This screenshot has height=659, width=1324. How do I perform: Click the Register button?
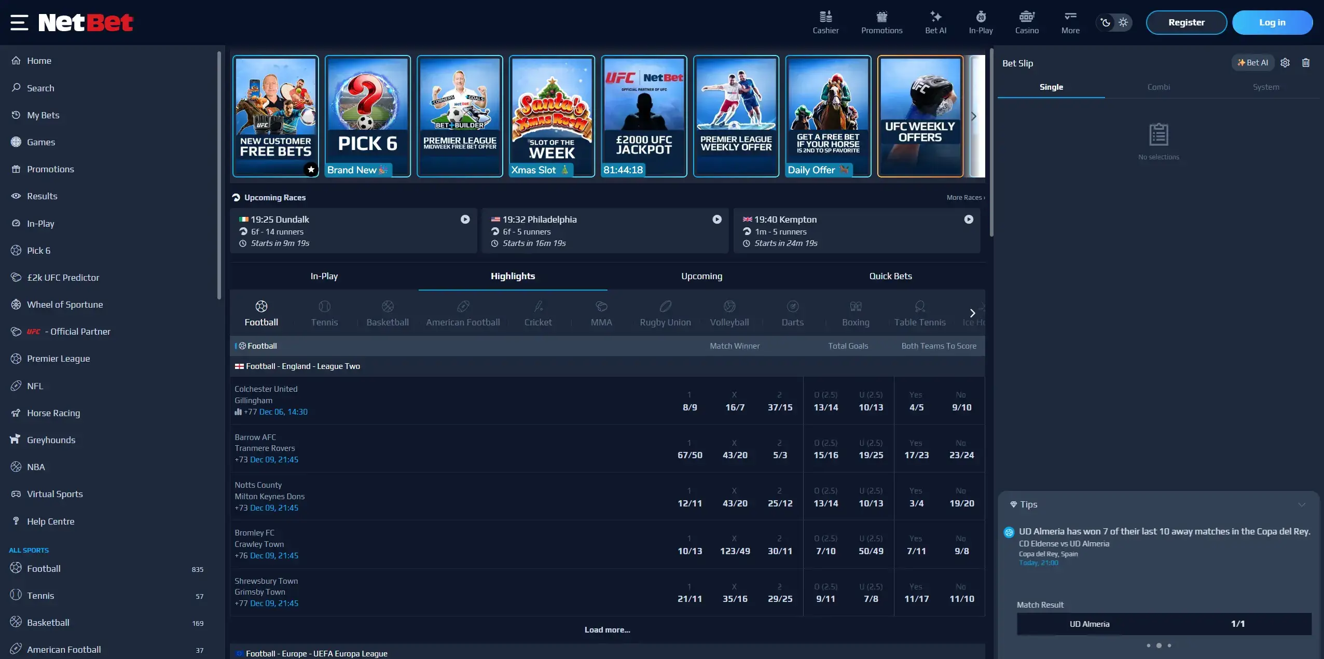(1185, 22)
